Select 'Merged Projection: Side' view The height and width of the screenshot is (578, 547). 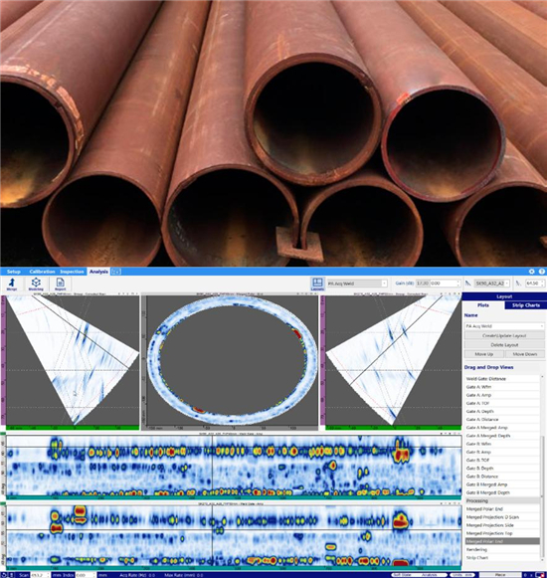point(502,525)
